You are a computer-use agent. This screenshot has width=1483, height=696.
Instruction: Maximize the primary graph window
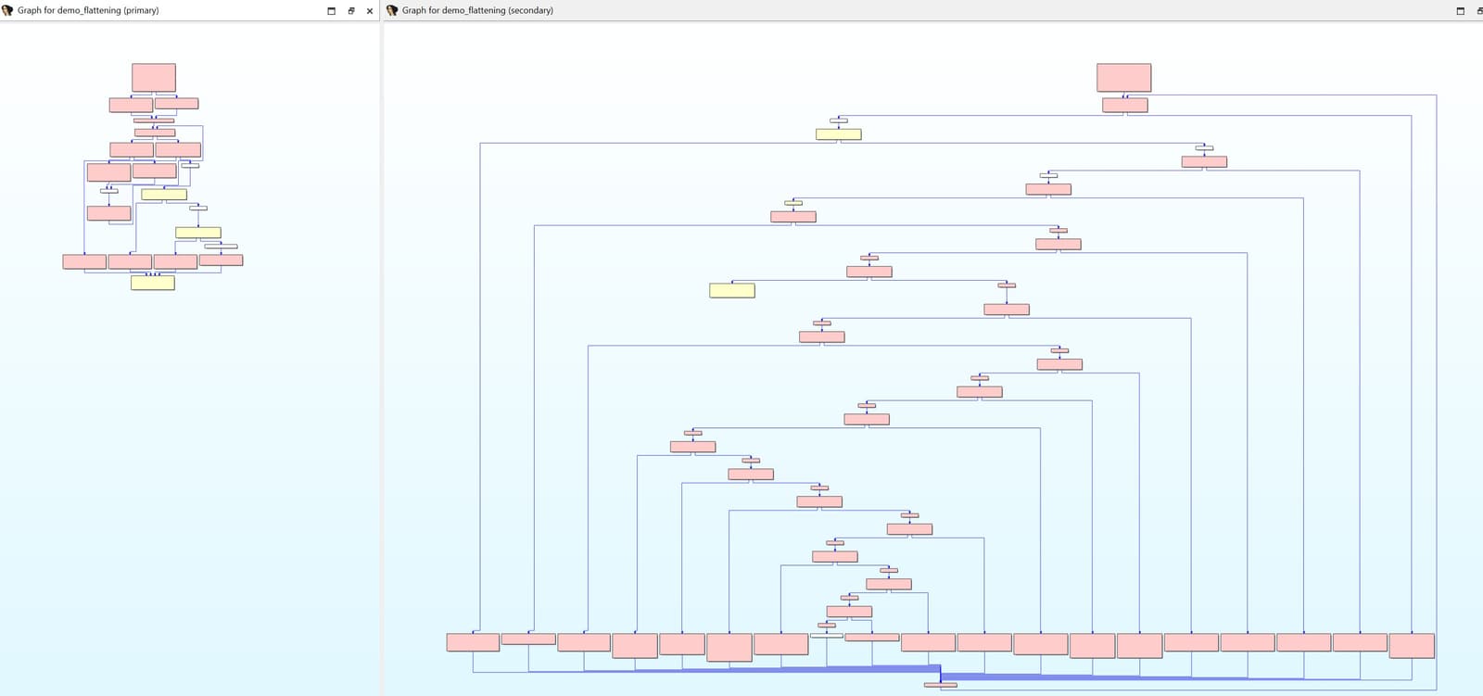[x=332, y=11]
